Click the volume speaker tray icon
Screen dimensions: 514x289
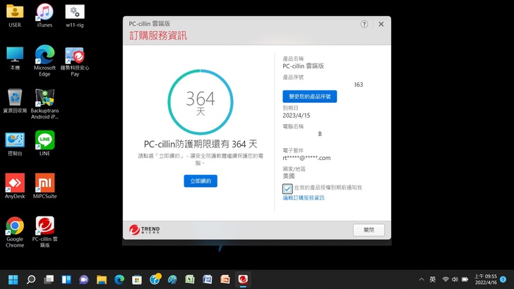tap(455, 279)
